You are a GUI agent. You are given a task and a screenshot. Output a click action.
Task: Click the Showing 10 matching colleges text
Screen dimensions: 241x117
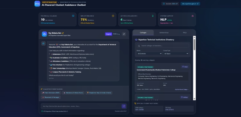pos(145,60)
